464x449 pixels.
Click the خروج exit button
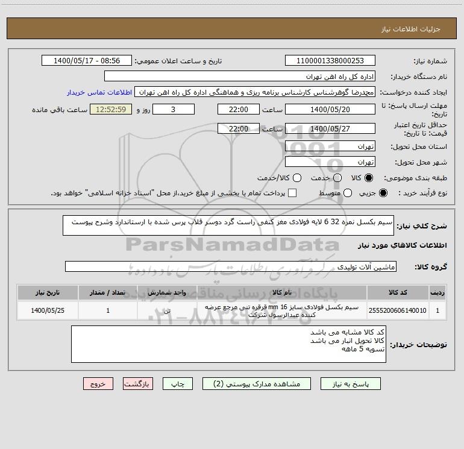(98, 383)
